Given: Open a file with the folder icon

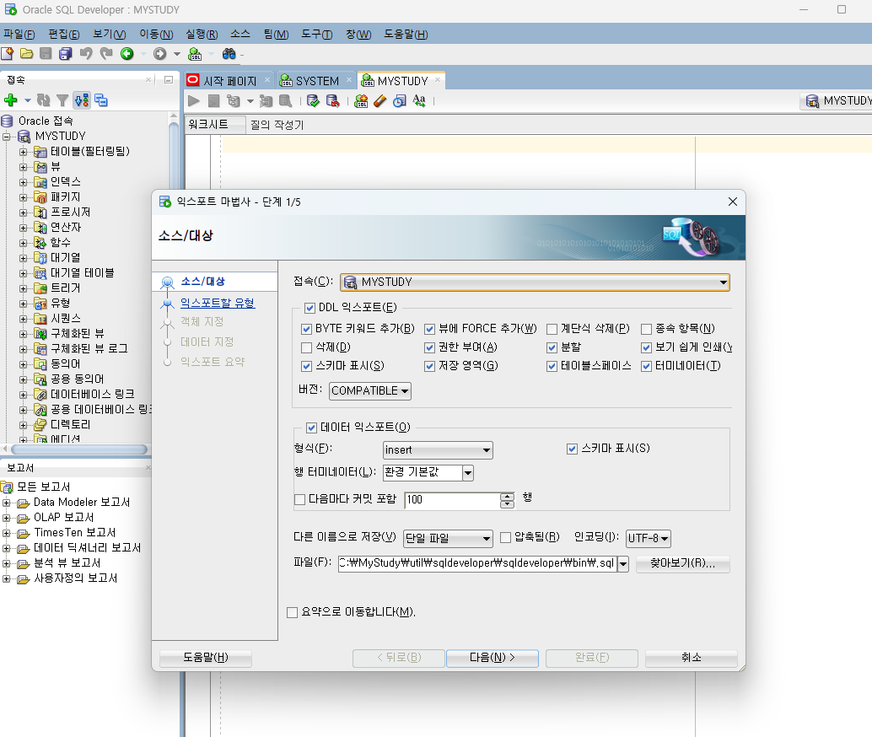Looking at the screenshot, I should [26, 53].
